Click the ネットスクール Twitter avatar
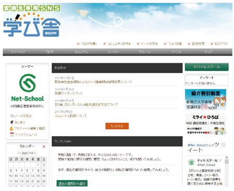Image resolution: width=234 pixels, height=191 pixels. pos(191,162)
